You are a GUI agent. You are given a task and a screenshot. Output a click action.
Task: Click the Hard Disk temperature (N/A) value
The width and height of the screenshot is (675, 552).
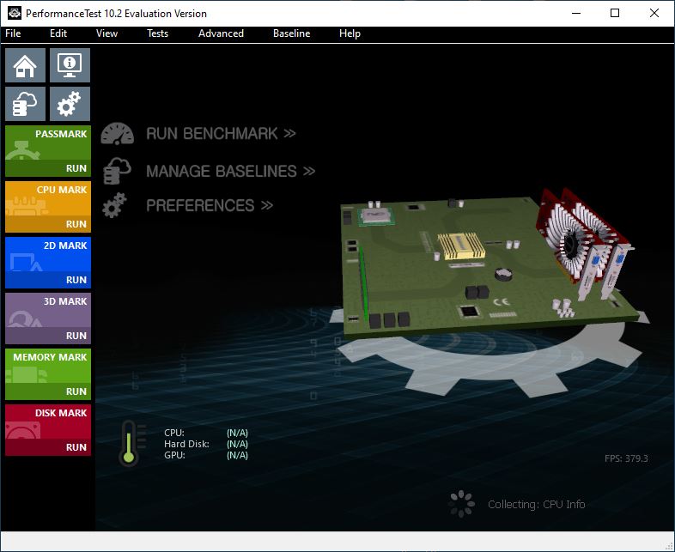click(x=237, y=444)
